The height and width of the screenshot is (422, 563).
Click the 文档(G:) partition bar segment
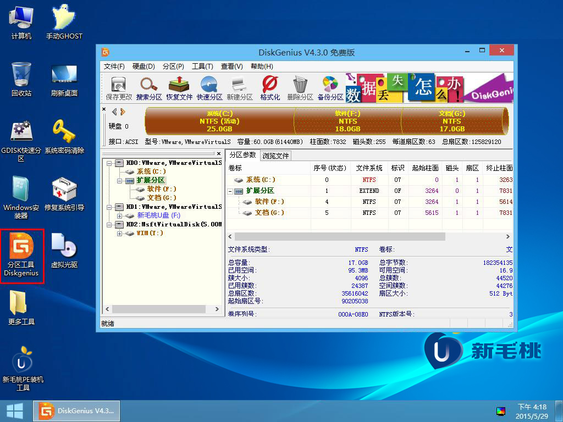coord(452,121)
